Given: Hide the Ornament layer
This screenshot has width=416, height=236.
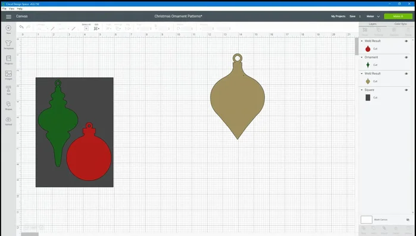Looking at the screenshot, I should [x=406, y=58].
